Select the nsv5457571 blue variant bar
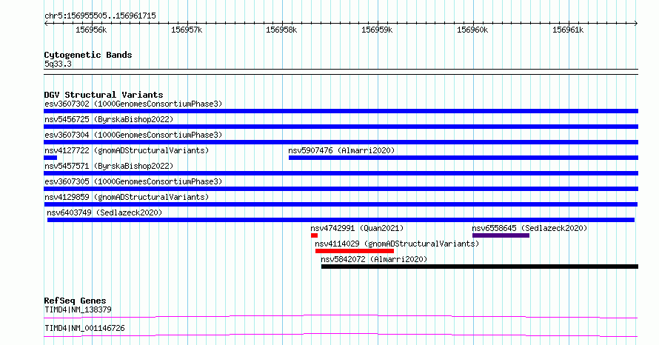 341,173
